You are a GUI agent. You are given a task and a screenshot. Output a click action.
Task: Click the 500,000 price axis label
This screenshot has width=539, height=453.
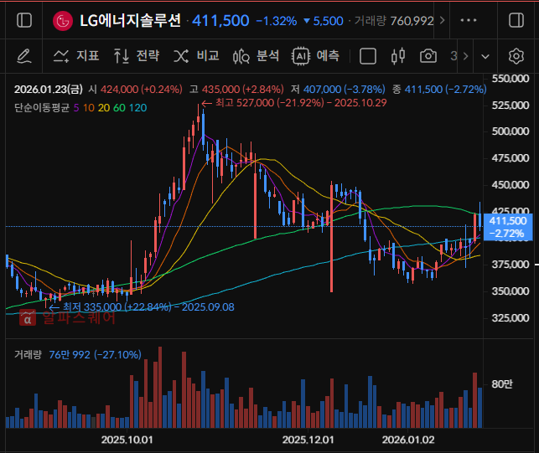[x=510, y=131]
